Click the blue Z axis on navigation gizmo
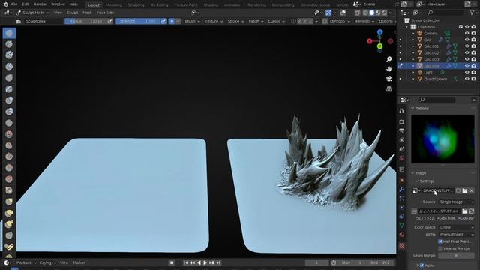 [380, 31]
